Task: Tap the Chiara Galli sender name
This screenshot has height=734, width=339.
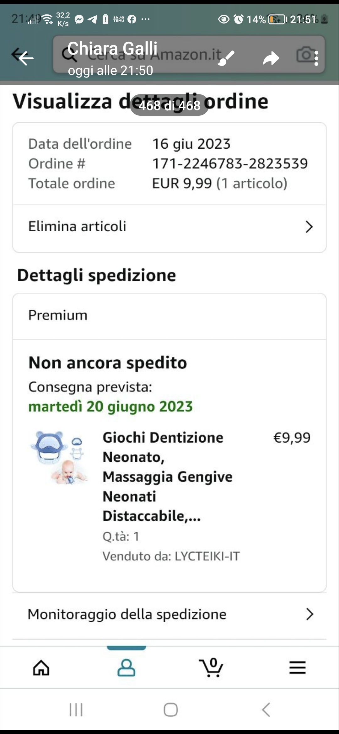Action: [x=112, y=49]
